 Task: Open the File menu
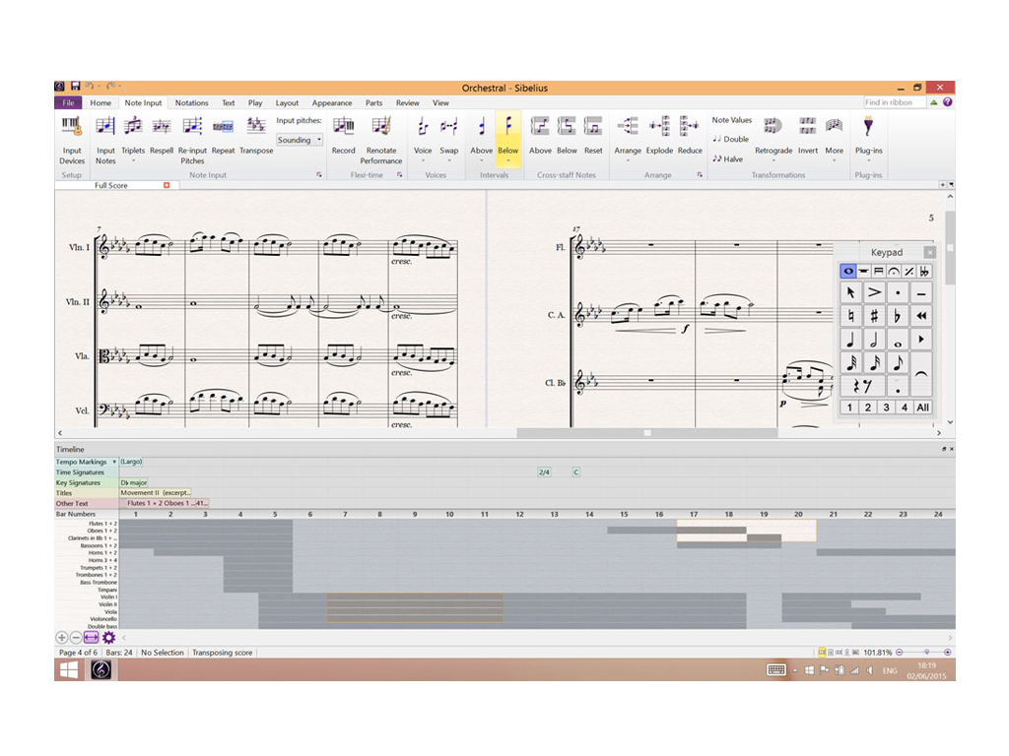[x=68, y=102]
